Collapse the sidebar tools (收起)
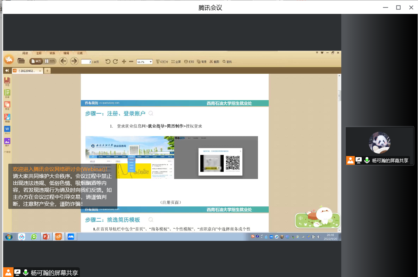 (x=7, y=152)
